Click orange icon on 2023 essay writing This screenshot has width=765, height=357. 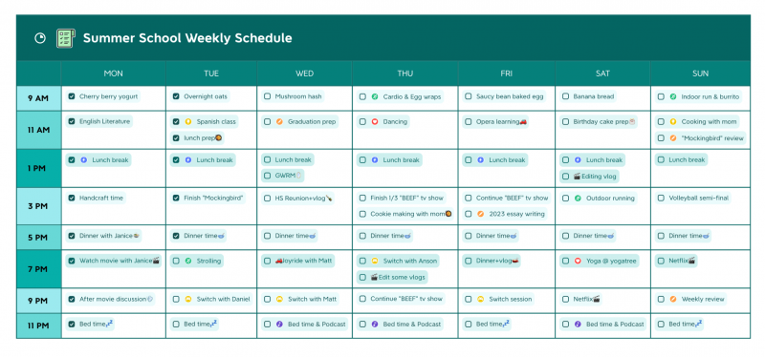tap(481, 214)
